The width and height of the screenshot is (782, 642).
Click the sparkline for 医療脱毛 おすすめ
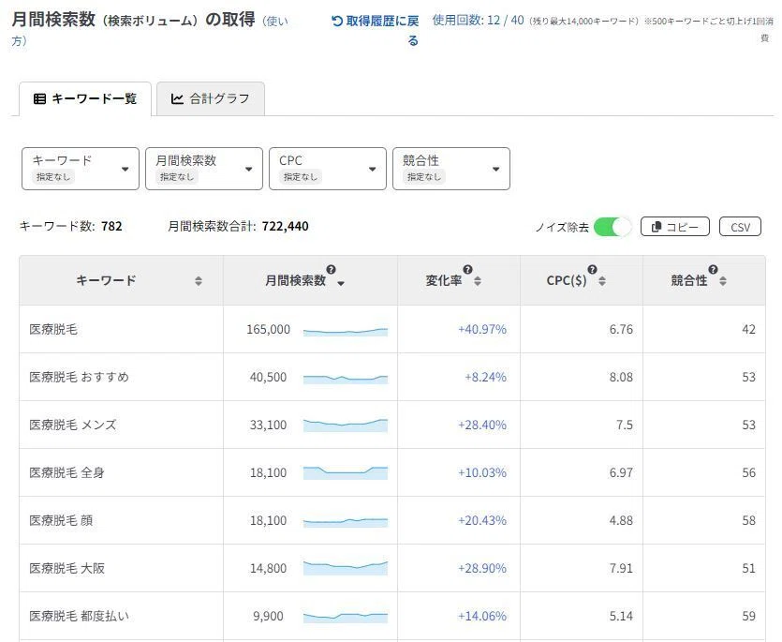click(346, 379)
